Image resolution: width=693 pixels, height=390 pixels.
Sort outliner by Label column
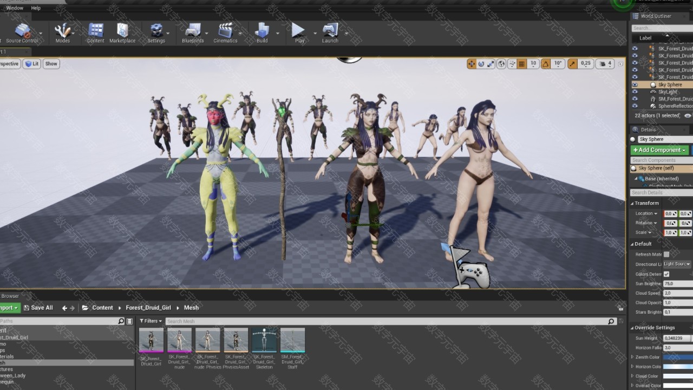pyautogui.click(x=645, y=38)
